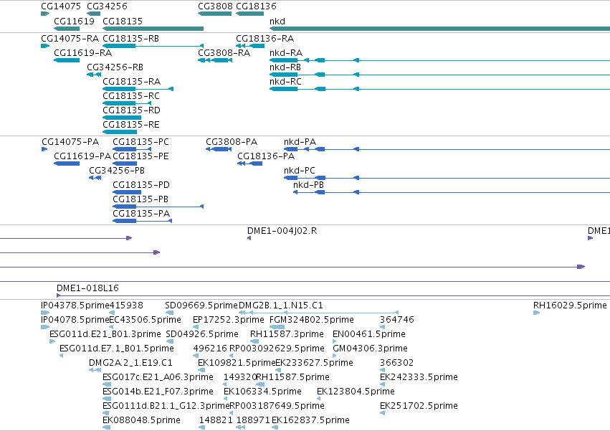Screen dimensions: 610x431
Task: Open transcript CG18135-RC
Action: pos(127,103)
